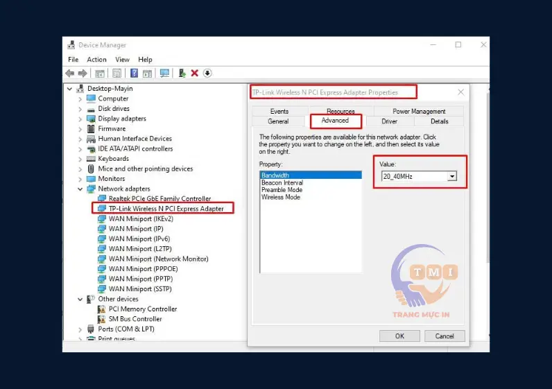Select WAN Miniport (IKEv2)

point(141,218)
